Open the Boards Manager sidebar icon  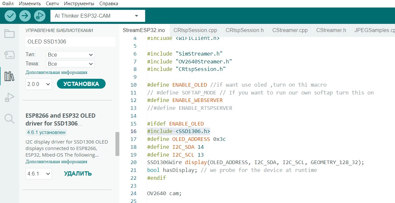[9, 55]
